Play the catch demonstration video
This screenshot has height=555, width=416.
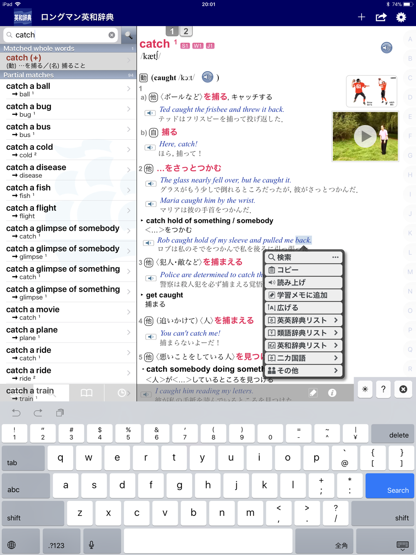pos(365,136)
